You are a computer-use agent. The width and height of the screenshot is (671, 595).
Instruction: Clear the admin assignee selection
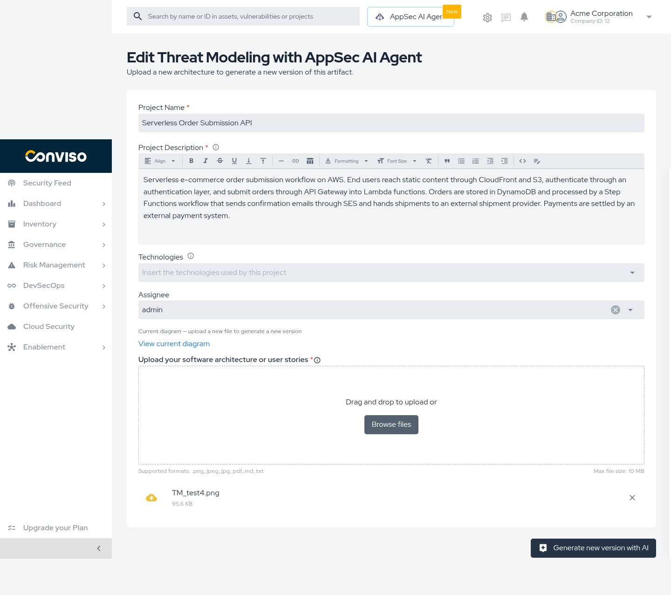click(616, 310)
